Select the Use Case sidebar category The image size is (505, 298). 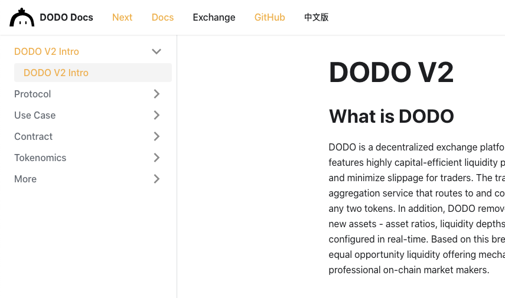pos(35,115)
